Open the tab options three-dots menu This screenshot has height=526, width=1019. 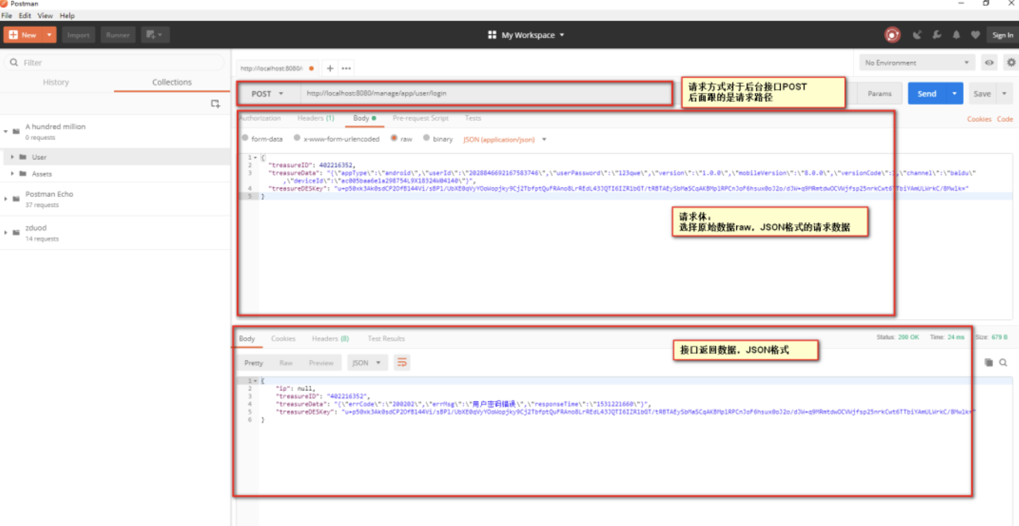[x=346, y=68]
